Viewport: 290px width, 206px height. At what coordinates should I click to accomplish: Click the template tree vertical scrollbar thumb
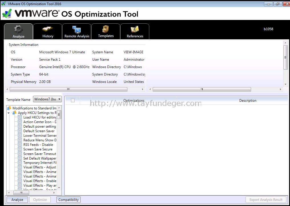click(59, 115)
